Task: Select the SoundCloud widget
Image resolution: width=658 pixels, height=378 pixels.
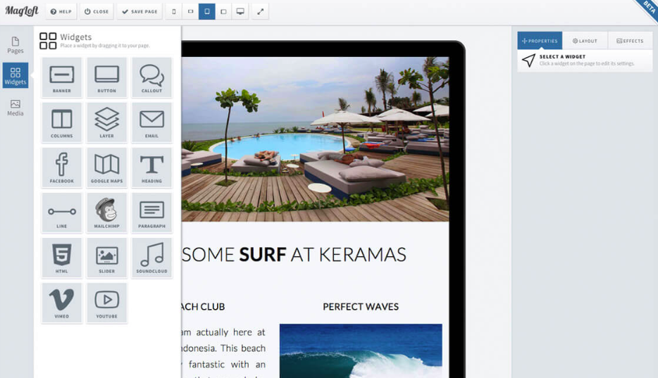Action: (151, 258)
